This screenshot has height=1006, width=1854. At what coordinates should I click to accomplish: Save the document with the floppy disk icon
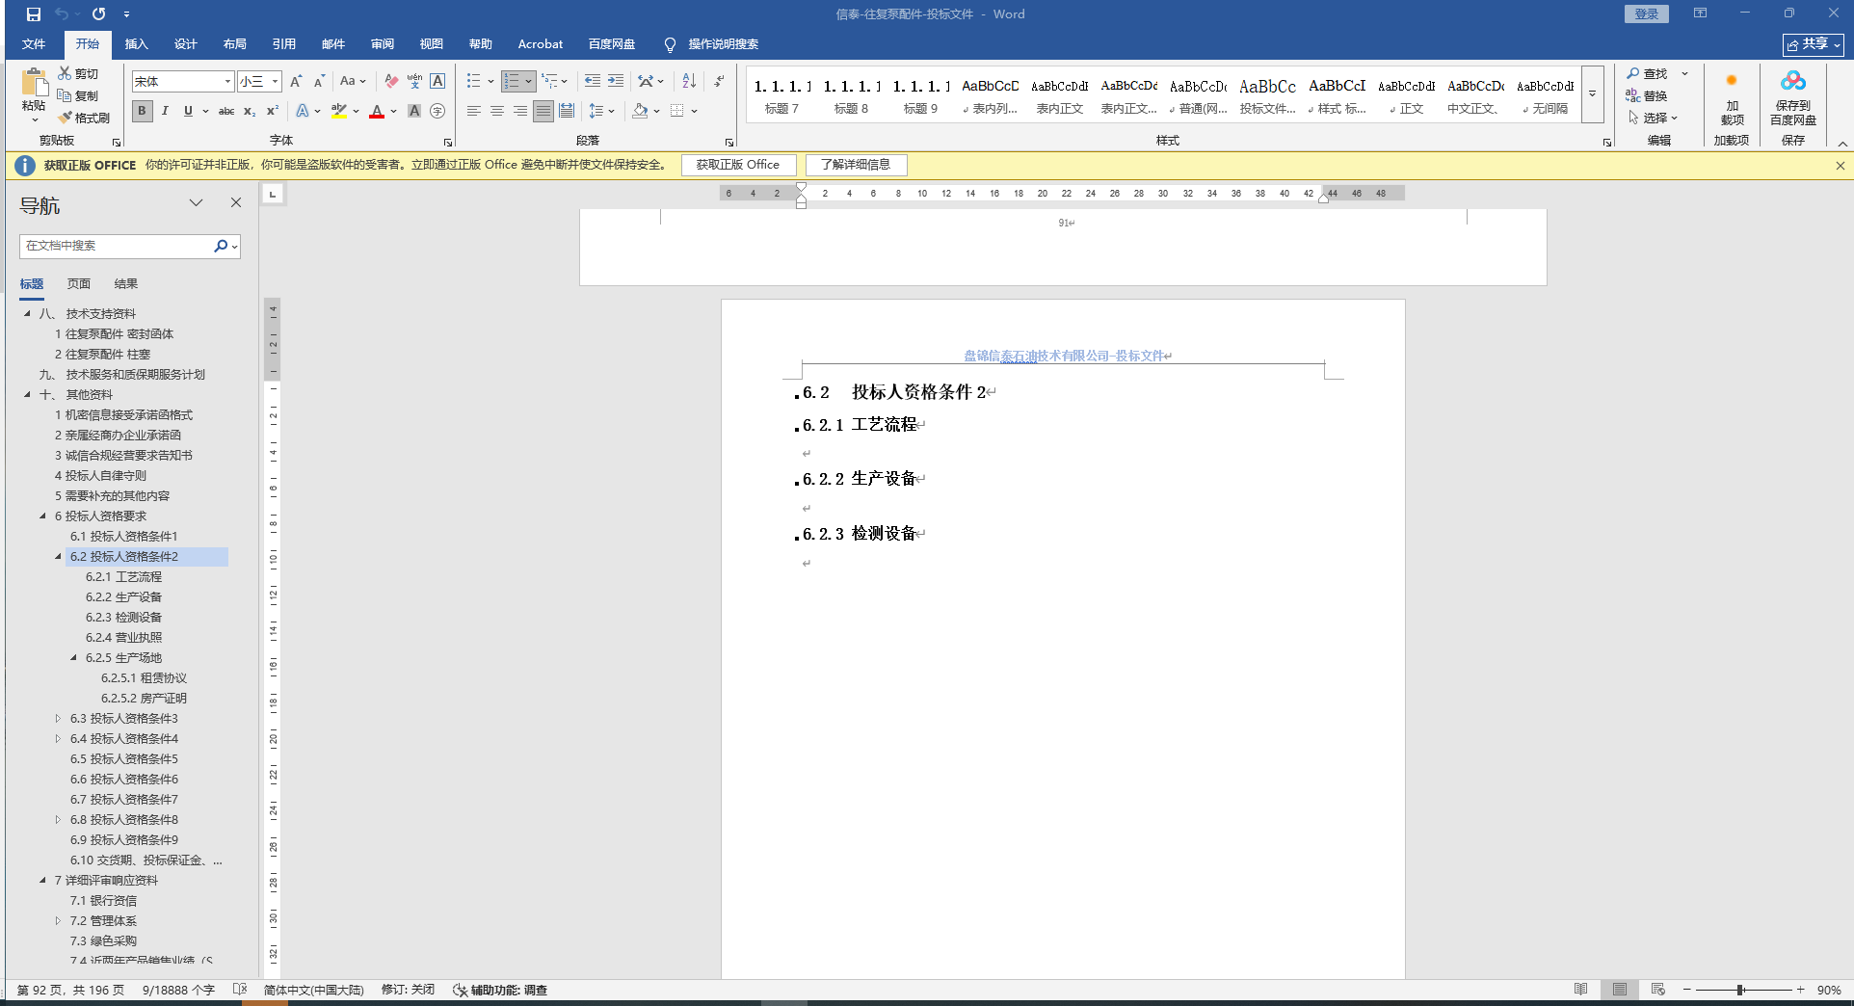34,14
